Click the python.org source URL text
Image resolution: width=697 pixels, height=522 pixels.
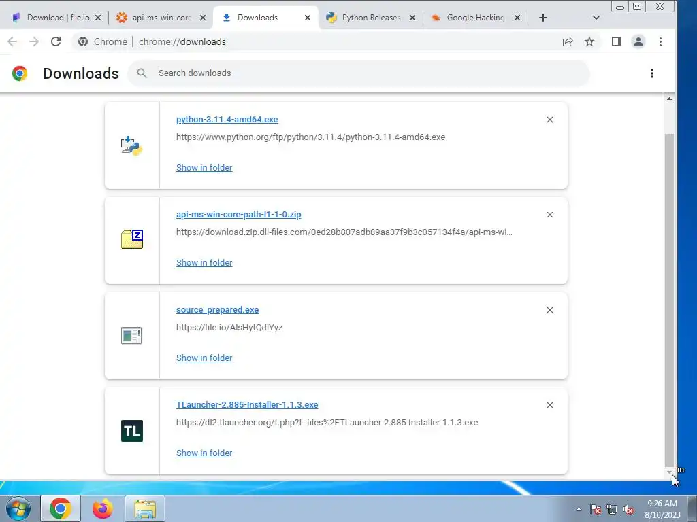pos(310,137)
